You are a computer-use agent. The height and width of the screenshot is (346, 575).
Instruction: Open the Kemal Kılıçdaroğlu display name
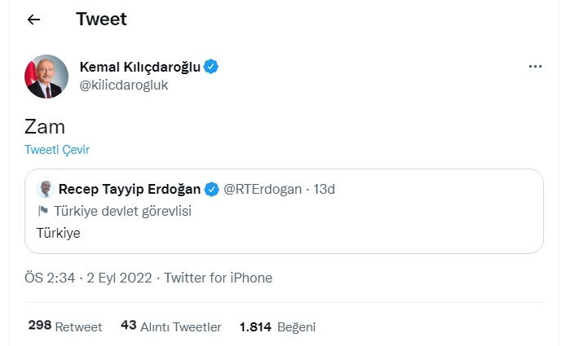pyautogui.click(x=139, y=67)
